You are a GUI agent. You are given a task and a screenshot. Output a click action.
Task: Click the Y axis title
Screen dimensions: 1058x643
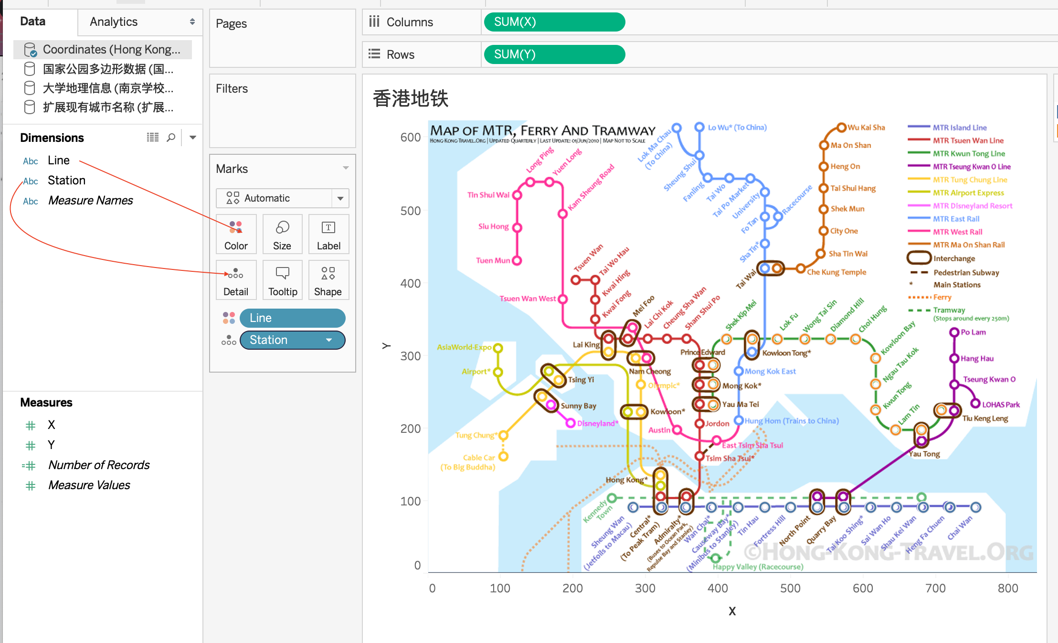[x=386, y=346]
